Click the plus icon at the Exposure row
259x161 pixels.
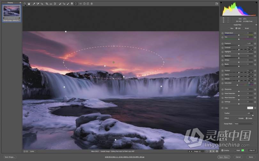point(255,44)
